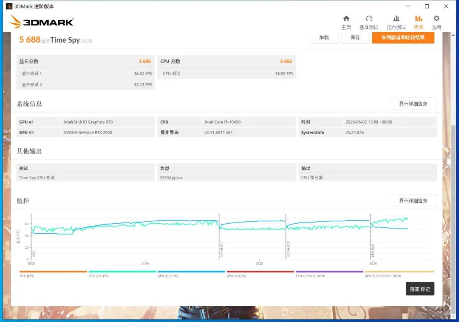
Task: Toggle the red GPU 负载 (%) legend
Action: 260,274
